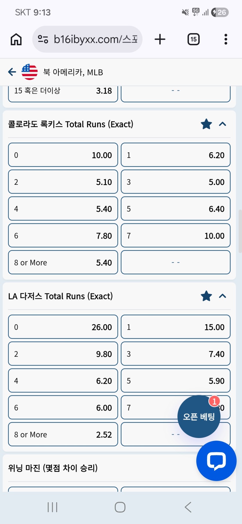Screen dimensions: 242x524
Task: Open a new tab with plus icon
Action: (x=160, y=39)
